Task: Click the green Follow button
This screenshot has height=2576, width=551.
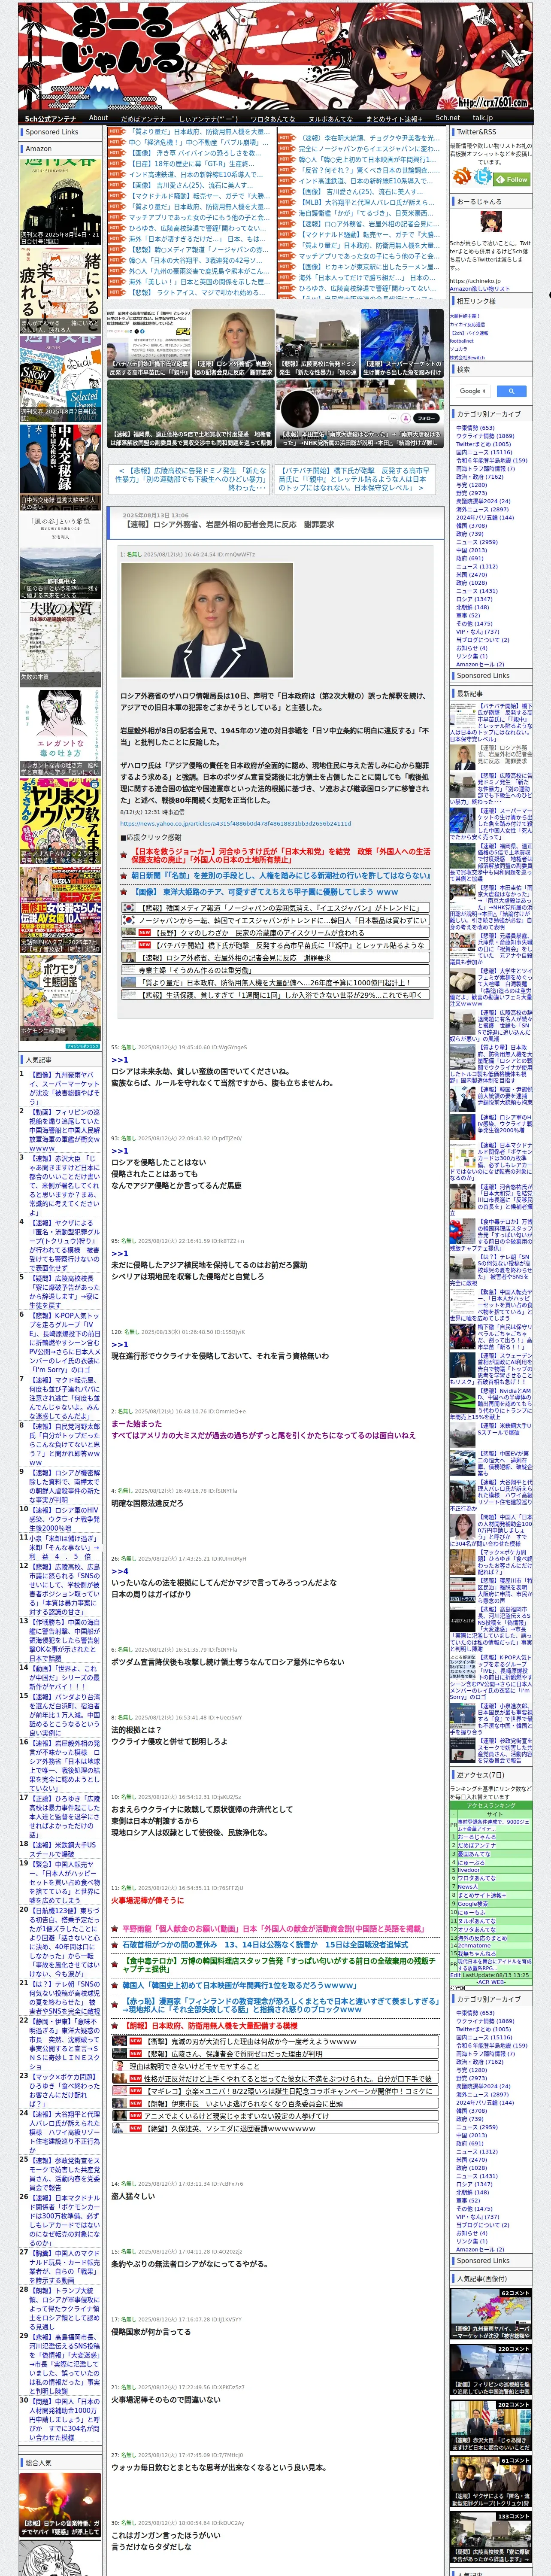Action: 511,179
